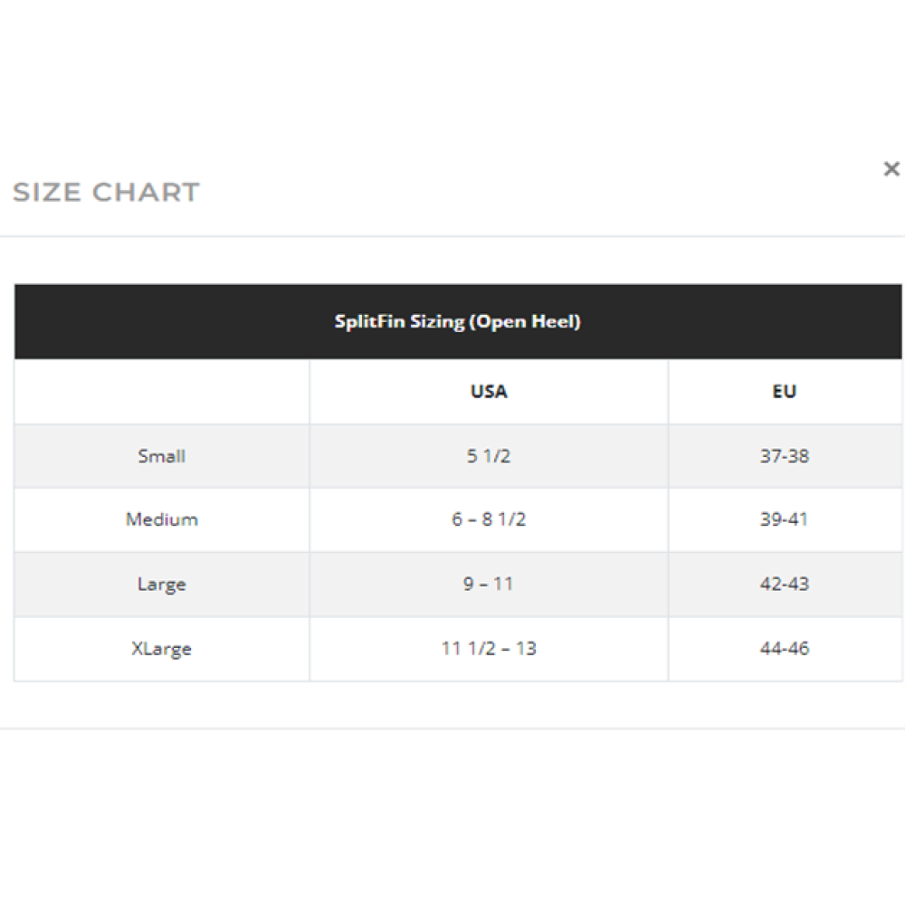This screenshot has height=905, width=905.
Task: Click the EU column header
Action: tap(785, 391)
